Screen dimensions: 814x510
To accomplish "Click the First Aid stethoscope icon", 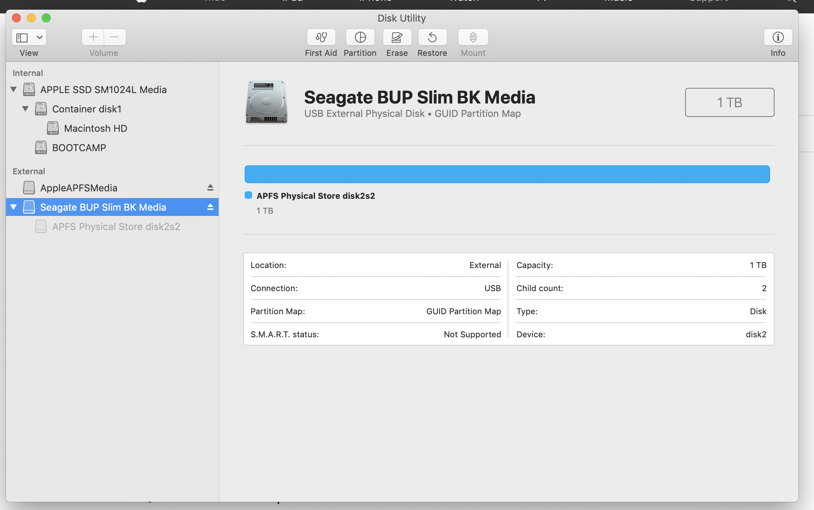I will point(321,38).
